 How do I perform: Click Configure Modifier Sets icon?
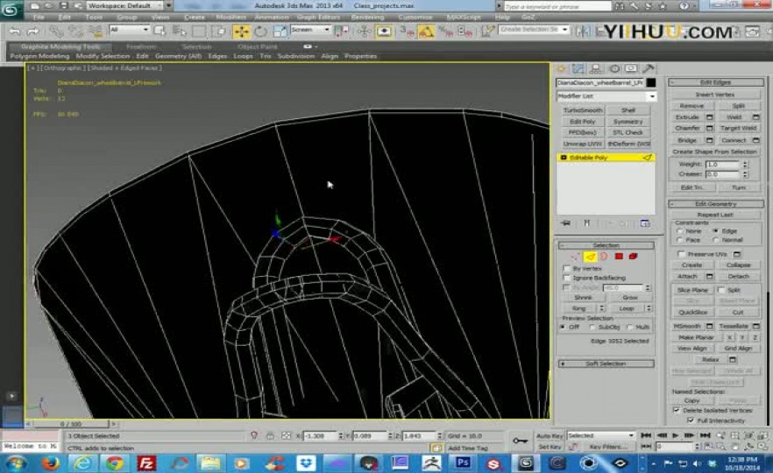tap(645, 223)
